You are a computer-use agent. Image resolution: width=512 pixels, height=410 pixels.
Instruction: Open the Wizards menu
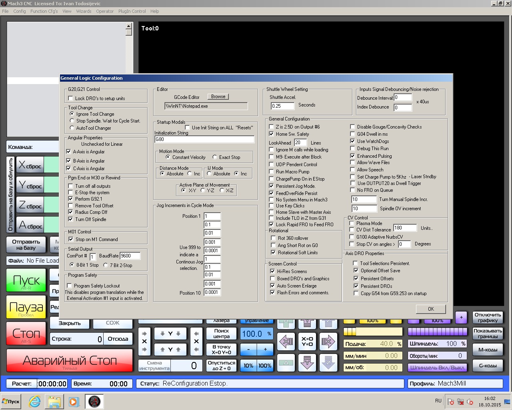point(84,11)
